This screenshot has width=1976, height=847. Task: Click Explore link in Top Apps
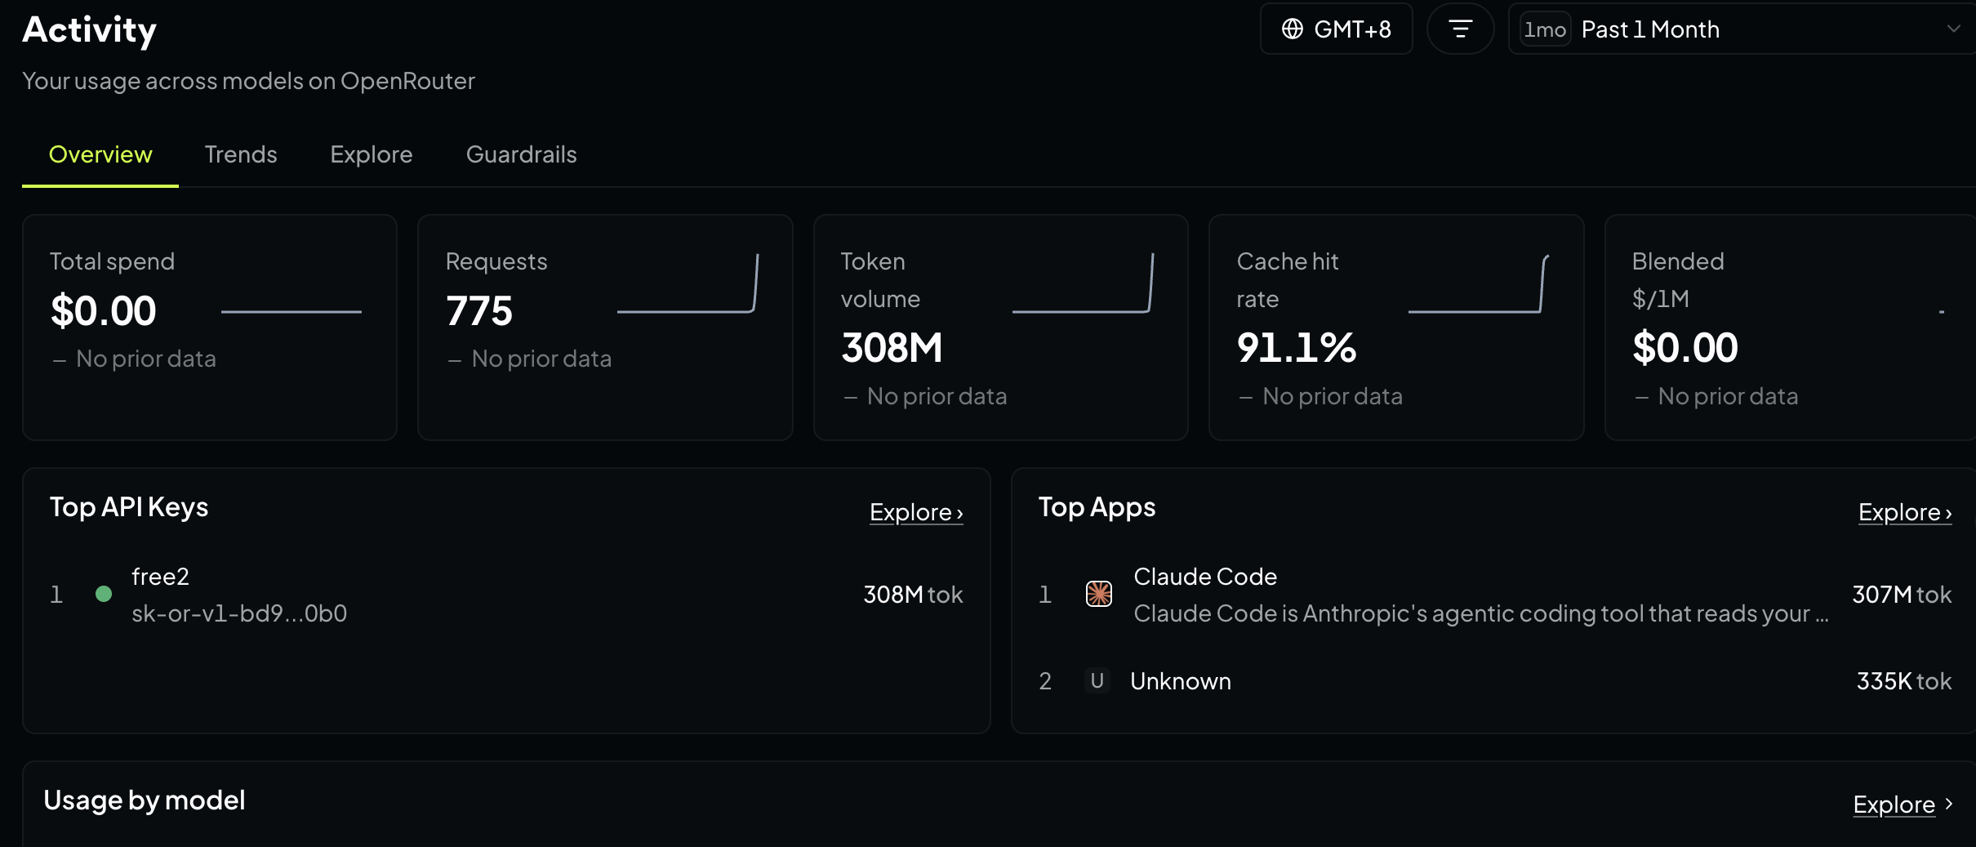[1905, 512]
